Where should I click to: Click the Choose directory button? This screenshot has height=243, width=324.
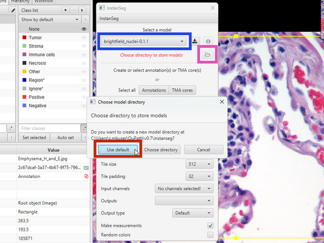pyautogui.click(x=161, y=149)
